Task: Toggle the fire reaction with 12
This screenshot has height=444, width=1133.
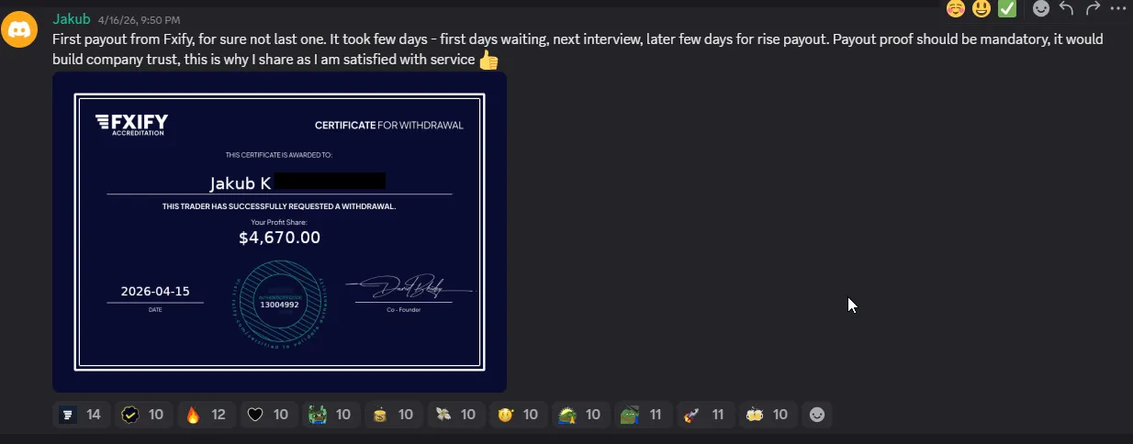Action: point(206,415)
